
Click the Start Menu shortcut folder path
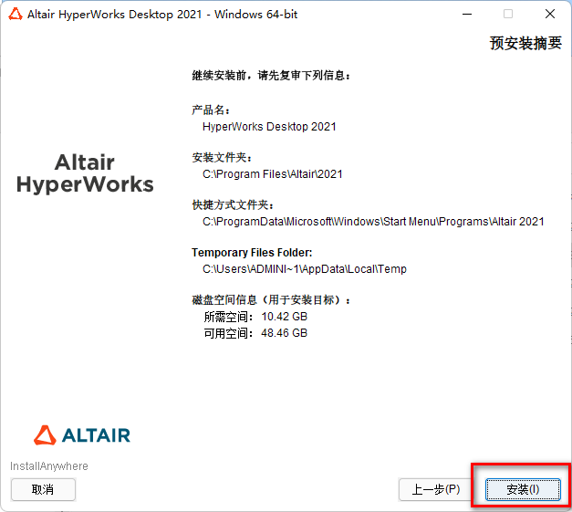(x=373, y=221)
